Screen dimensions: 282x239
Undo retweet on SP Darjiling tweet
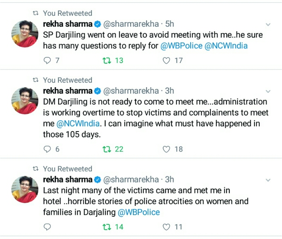107,61
